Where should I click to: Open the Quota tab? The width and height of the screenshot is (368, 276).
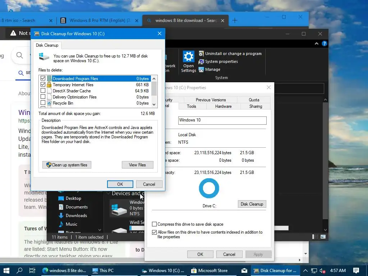tap(254, 100)
